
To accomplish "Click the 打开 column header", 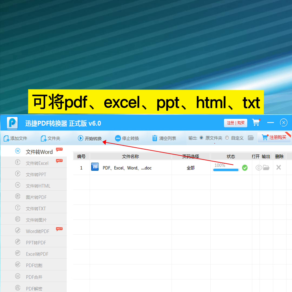I will [x=255, y=157].
